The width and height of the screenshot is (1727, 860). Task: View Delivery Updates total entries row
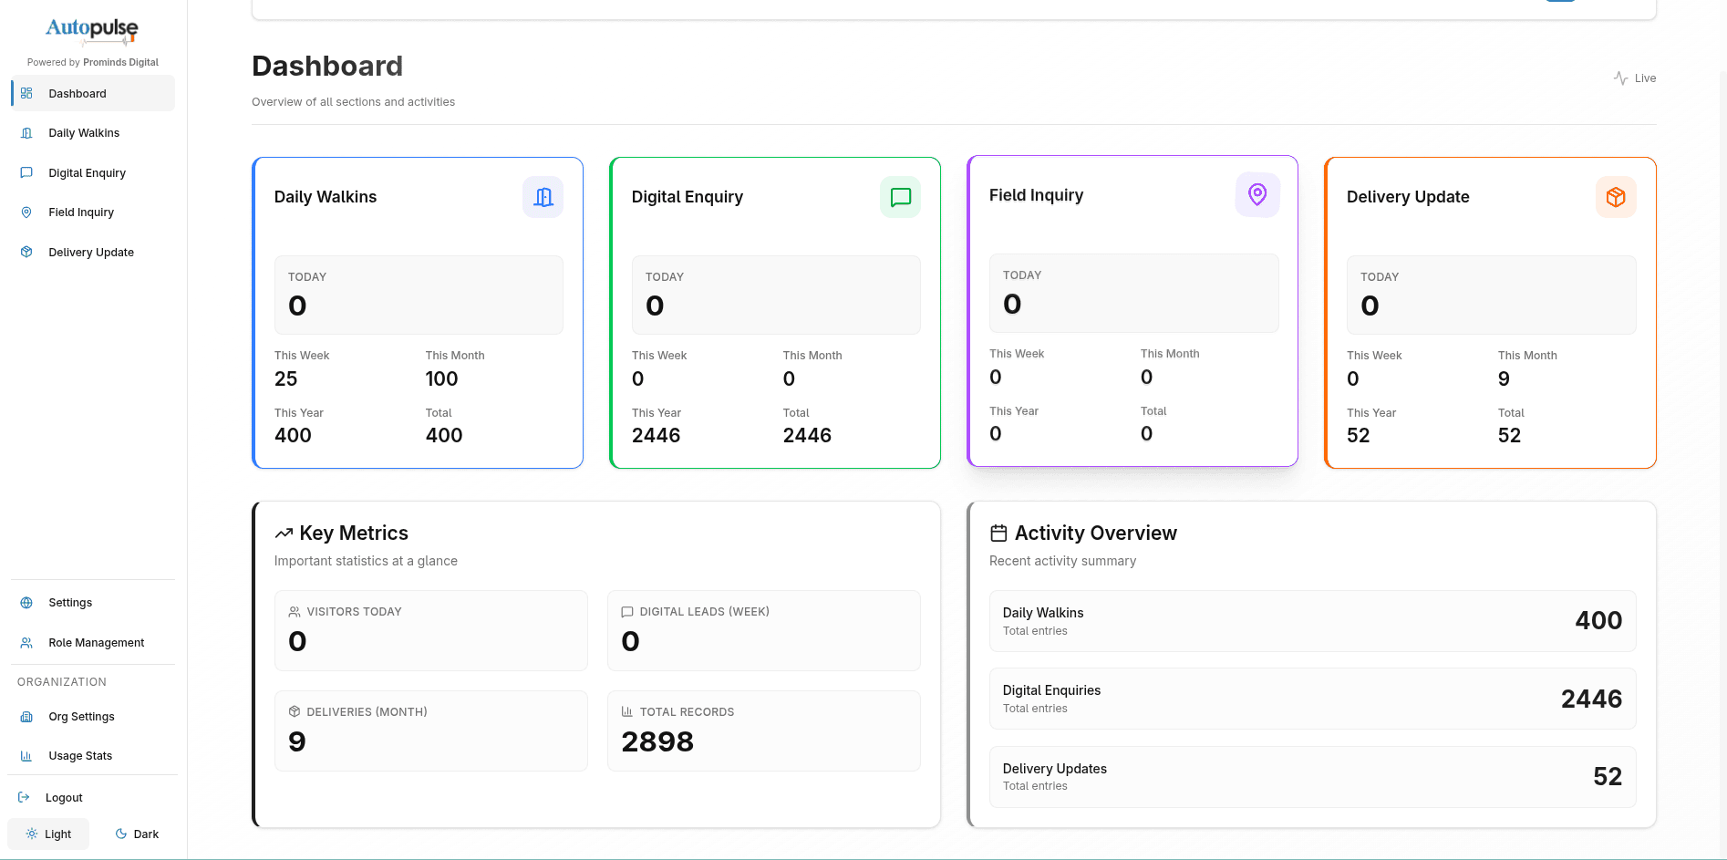[x=1311, y=776]
